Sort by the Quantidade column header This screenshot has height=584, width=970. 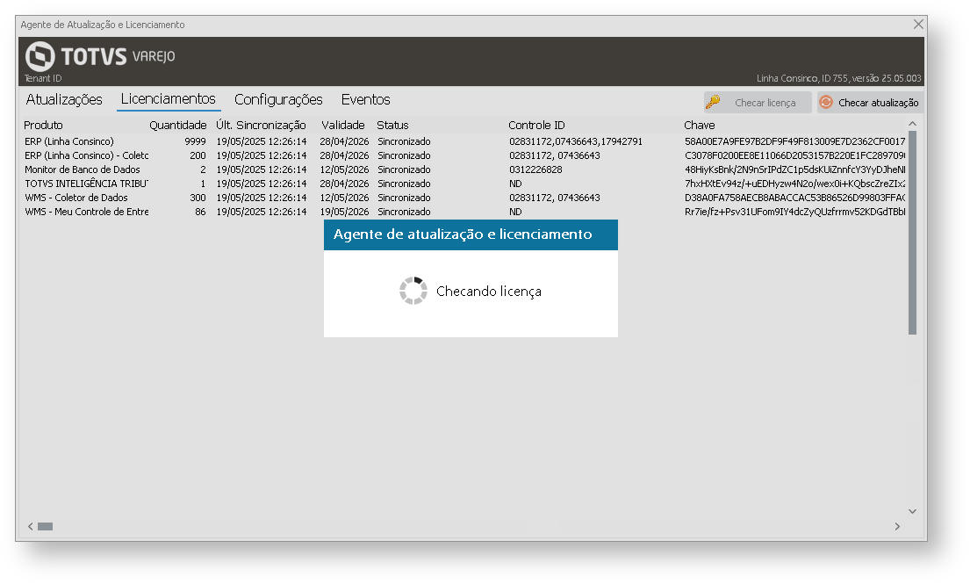pyautogui.click(x=177, y=125)
